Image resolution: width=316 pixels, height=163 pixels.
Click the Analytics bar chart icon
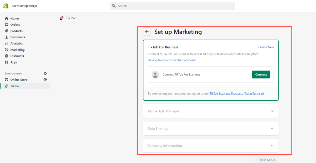(7, 43)
